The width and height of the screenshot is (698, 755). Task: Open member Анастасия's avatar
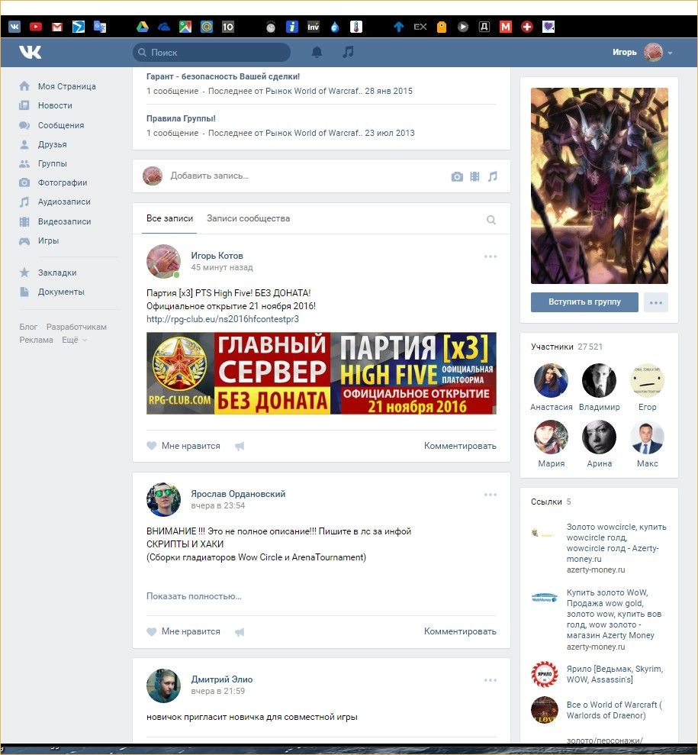point(551,380)
